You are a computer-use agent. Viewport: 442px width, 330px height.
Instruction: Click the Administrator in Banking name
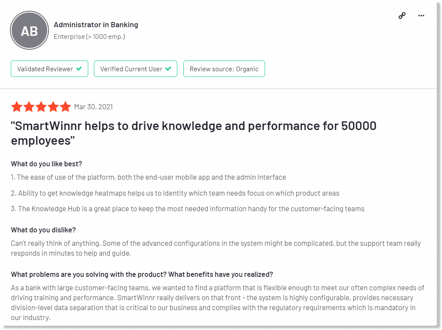tap(96, 25)
